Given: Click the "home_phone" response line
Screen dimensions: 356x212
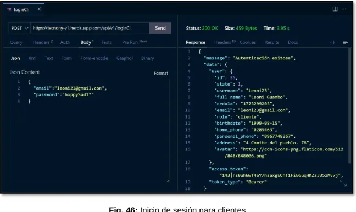Looking at the screenshot, I should pos(246,130).
